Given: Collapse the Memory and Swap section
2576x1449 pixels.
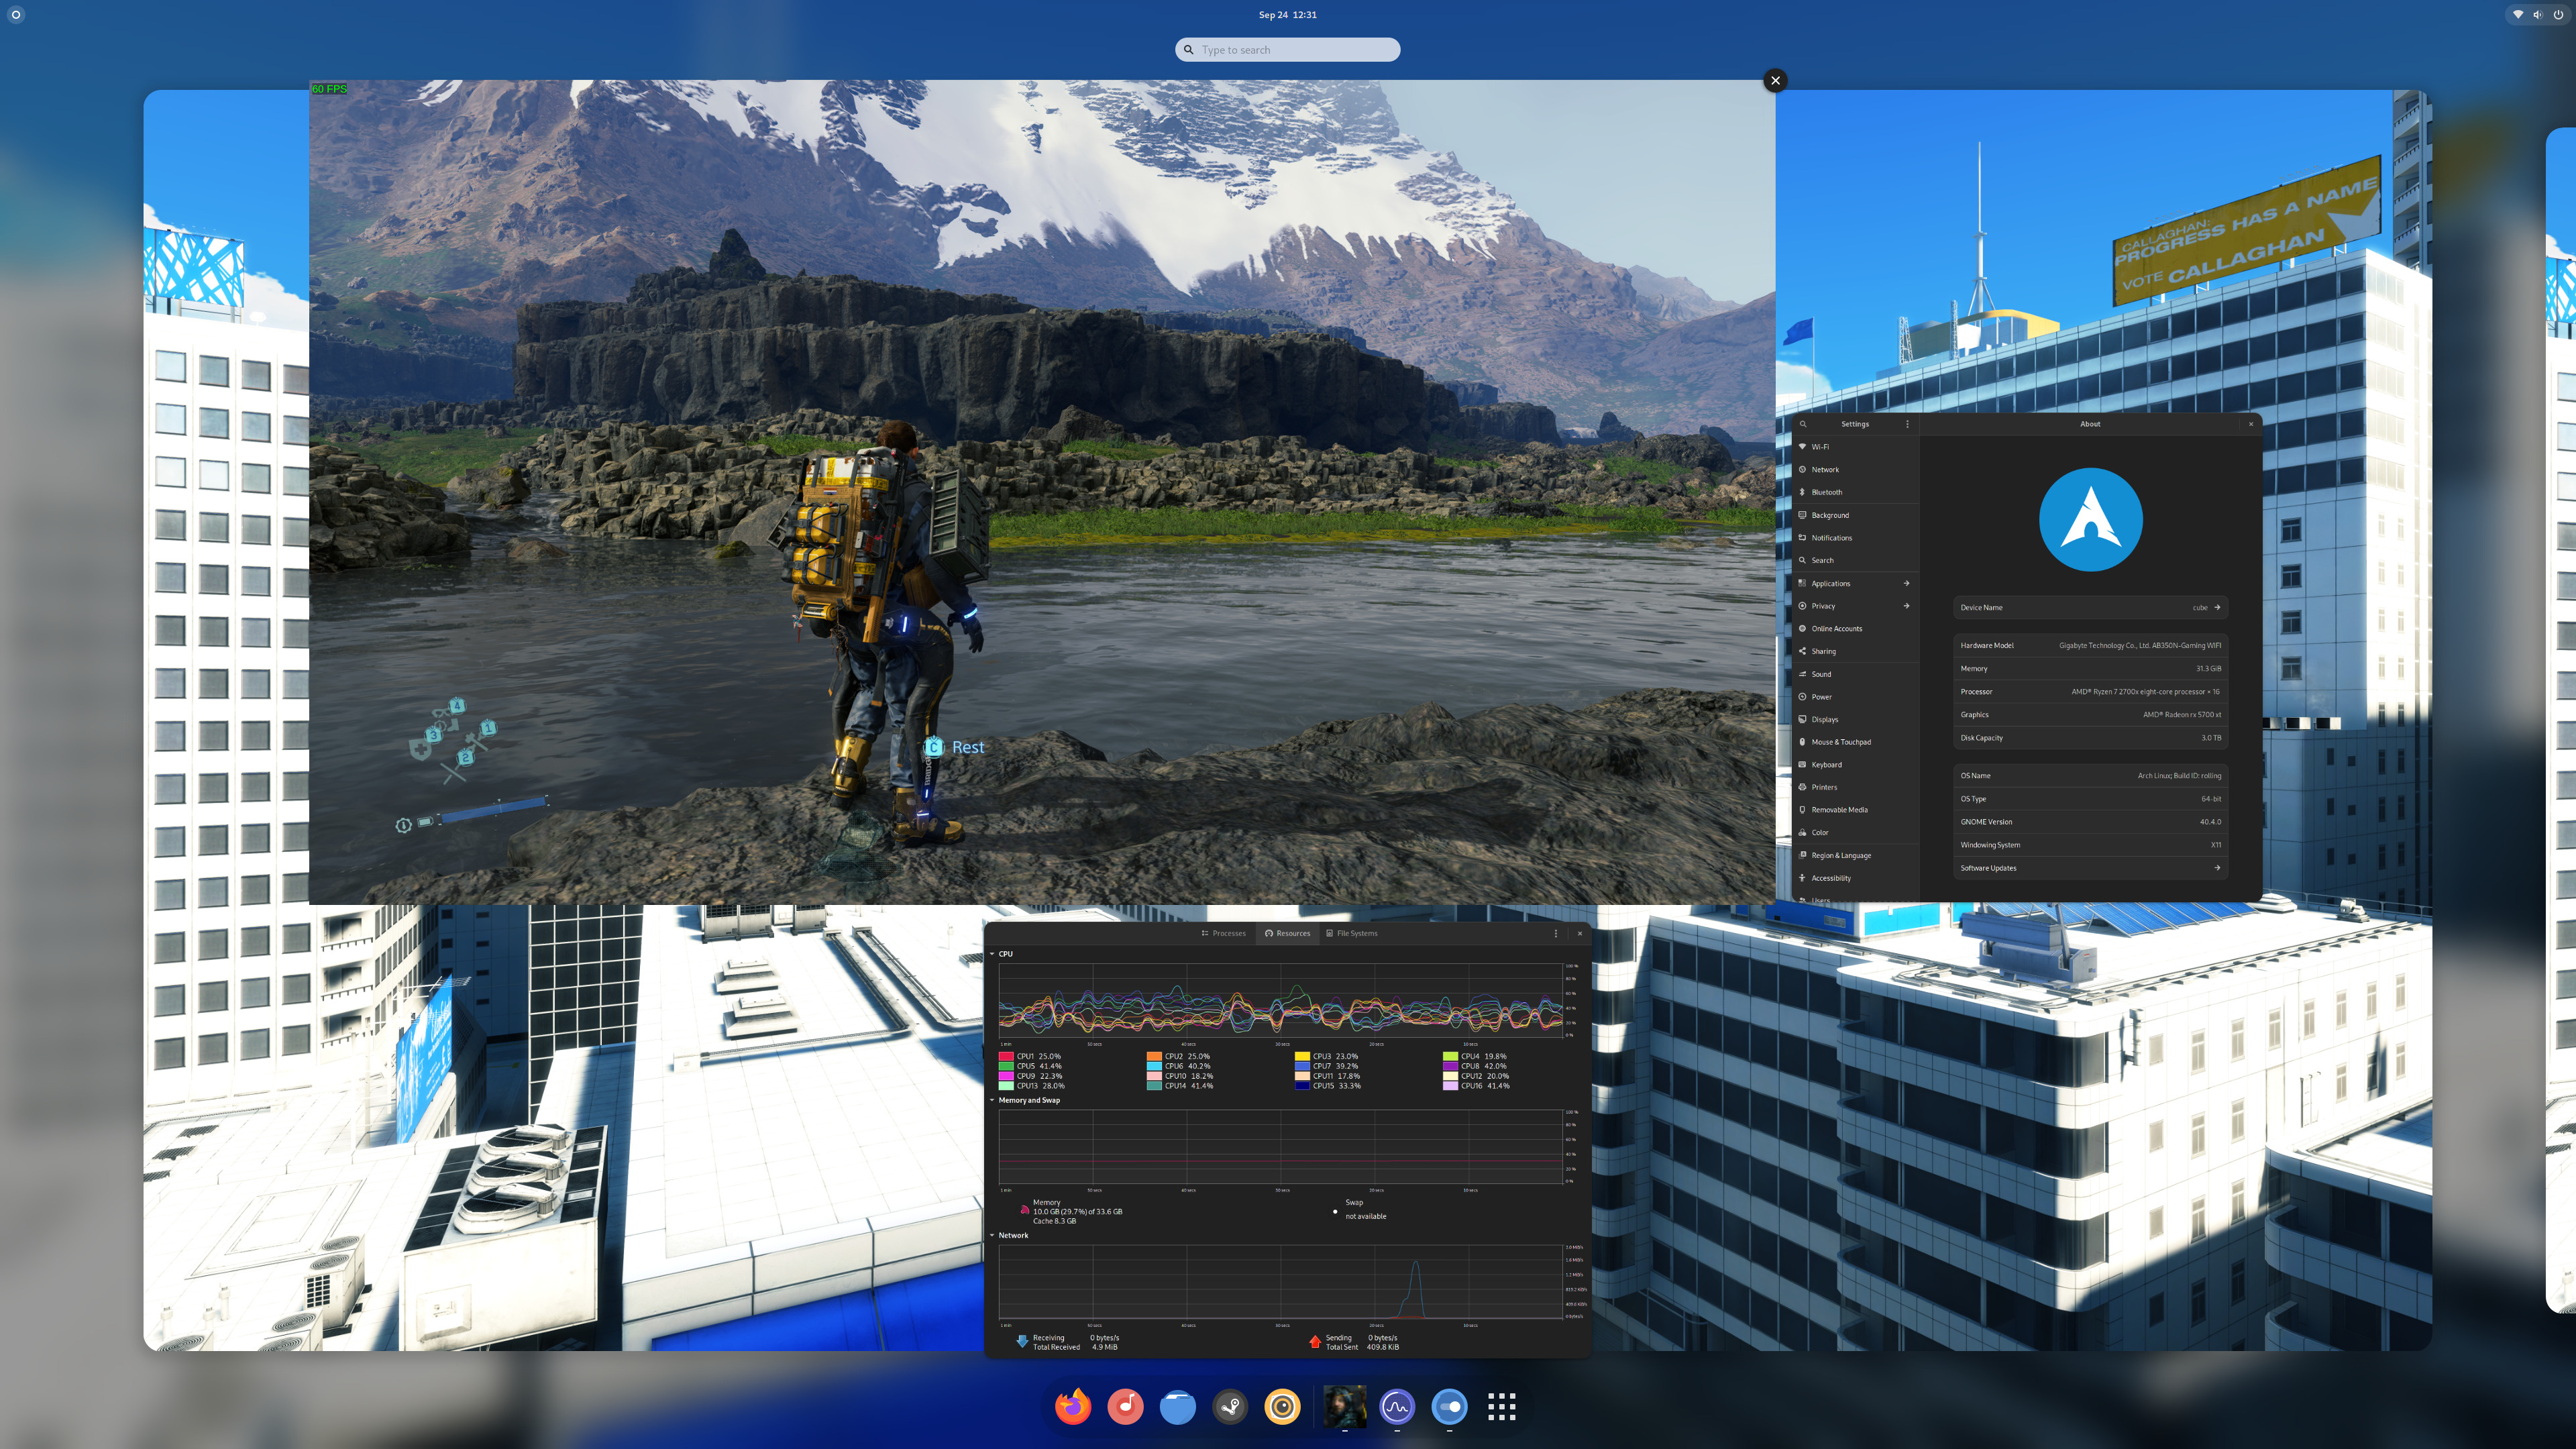Looking at the screenshot, I should pos(992,1100).
